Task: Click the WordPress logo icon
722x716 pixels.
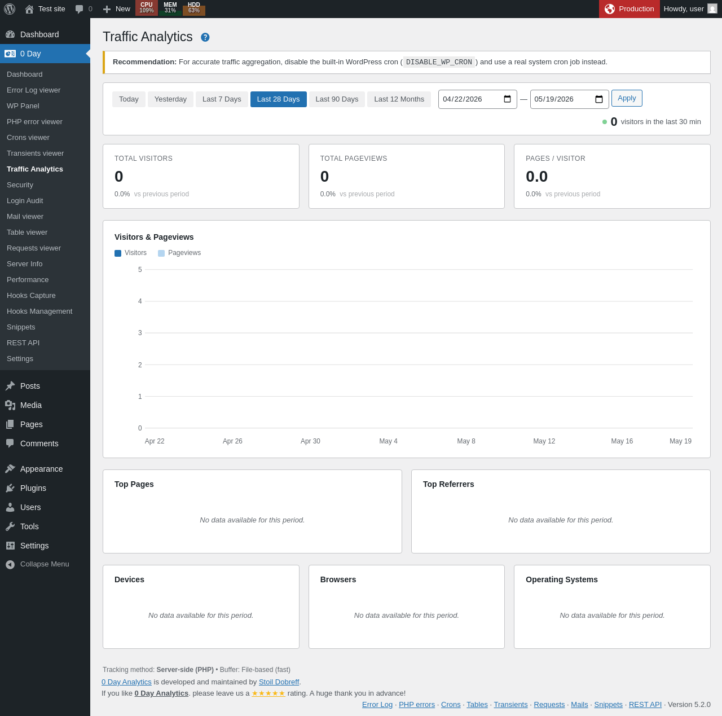Action: tap(10, 9)
